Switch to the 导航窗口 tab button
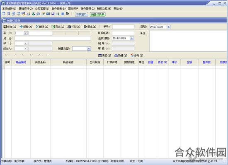This screenshot has width=228, height=165. [81, 14]
